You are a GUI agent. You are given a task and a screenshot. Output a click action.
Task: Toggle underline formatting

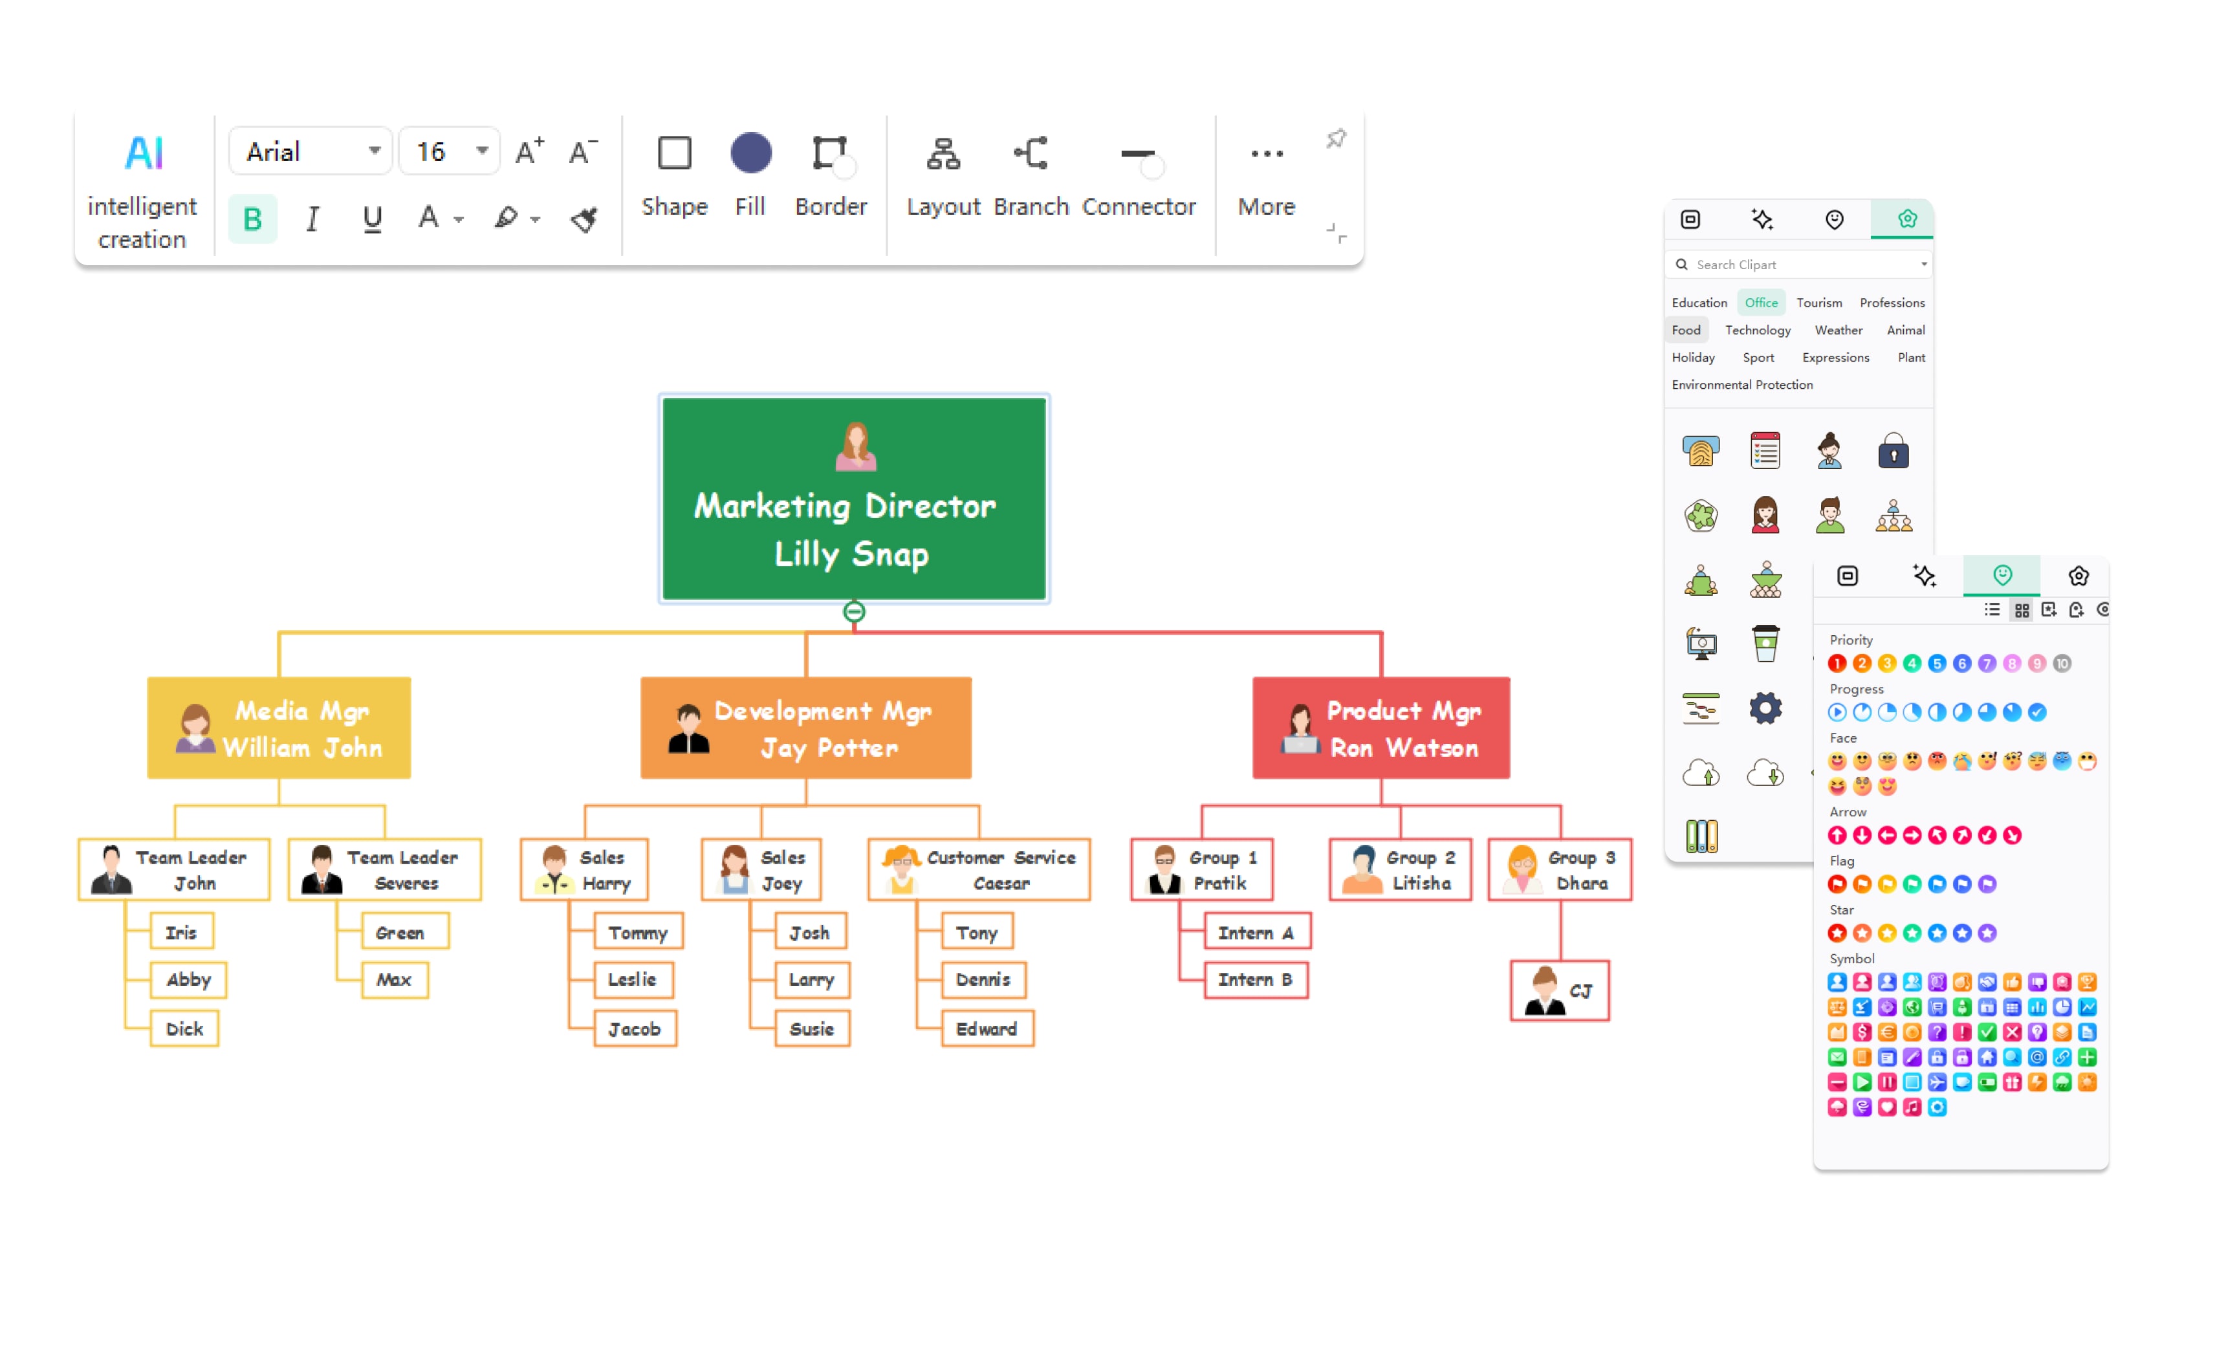click(372, 219)
